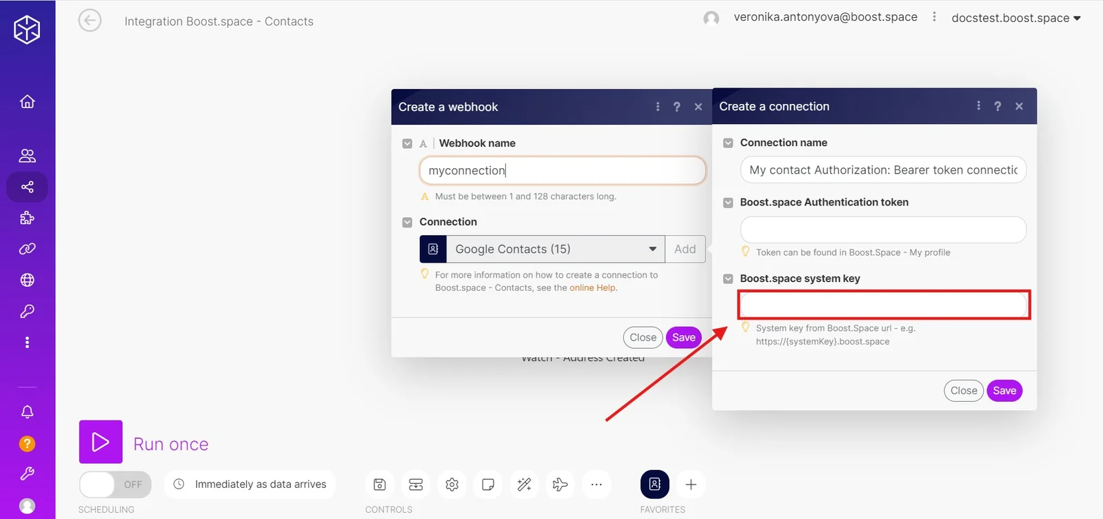Screen dimensions: 1103x519
Task: Go back with the circled arrow
Action: (x=90, y=21)
